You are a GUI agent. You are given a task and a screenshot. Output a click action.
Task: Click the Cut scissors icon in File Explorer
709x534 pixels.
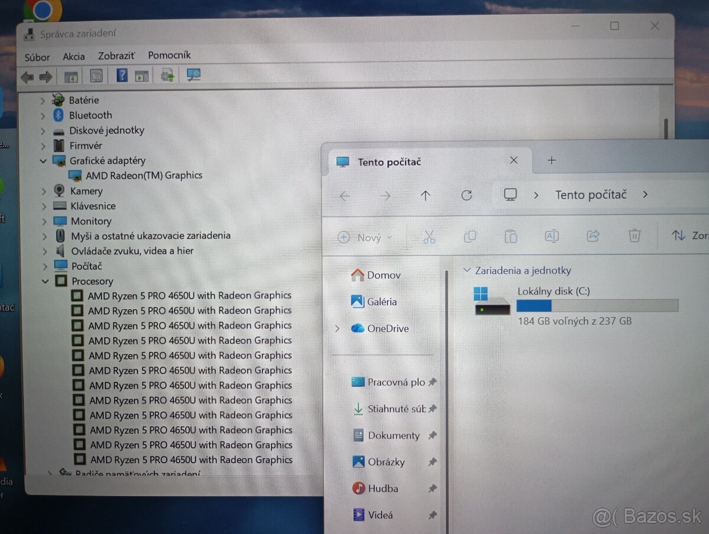(x=429, y=237)
